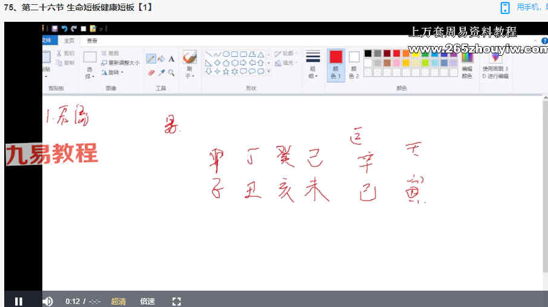Select the Color picker eyedropper tool
The width and height of the screenshot is (548, 307).
161,73
